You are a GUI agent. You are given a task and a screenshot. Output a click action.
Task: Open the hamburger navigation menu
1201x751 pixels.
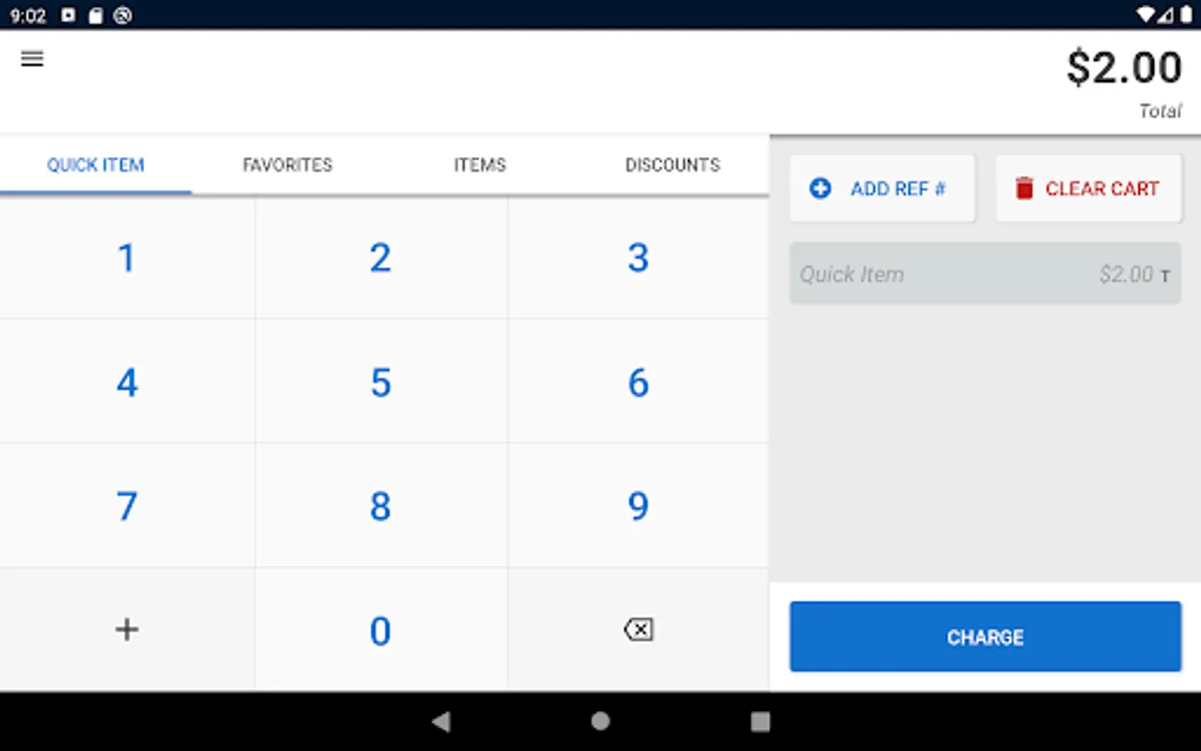(32, 58)
